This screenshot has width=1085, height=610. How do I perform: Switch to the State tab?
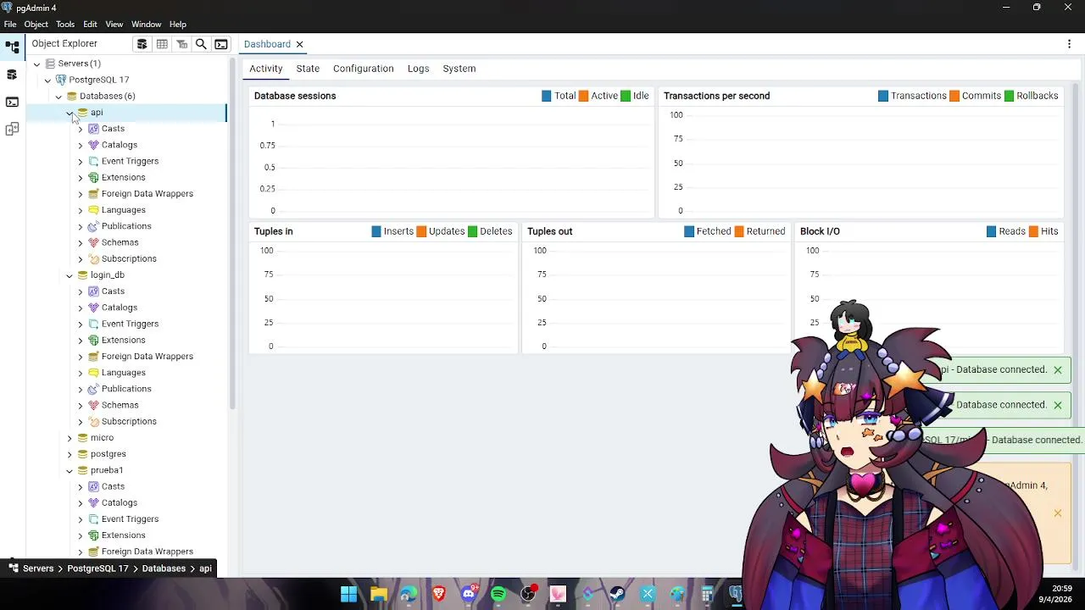click(x=308, y=69)
